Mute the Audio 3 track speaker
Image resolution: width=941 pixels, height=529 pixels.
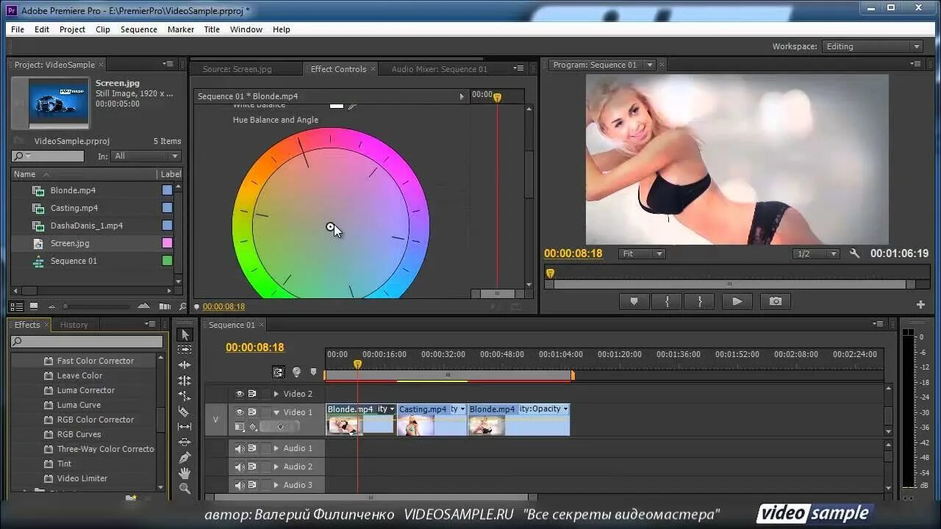[240, 485]
